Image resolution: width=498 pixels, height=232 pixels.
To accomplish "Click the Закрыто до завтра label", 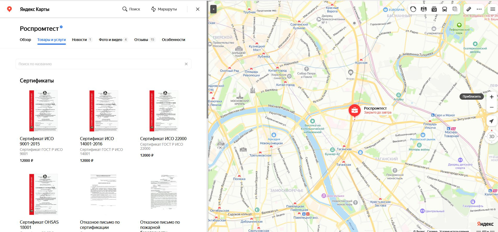I will (x=378, y=112).
